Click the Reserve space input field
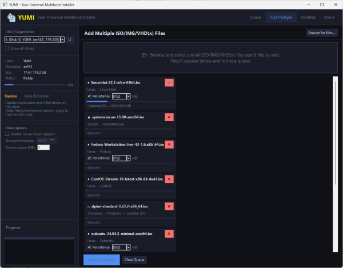 tap(43, 147)
